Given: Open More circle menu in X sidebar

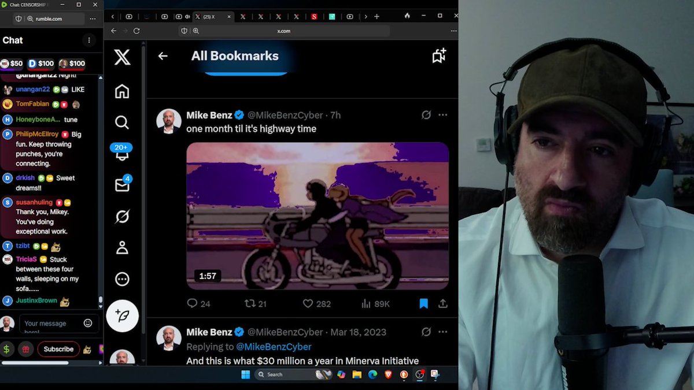Looking at the screenshot, I should [122, 279].
